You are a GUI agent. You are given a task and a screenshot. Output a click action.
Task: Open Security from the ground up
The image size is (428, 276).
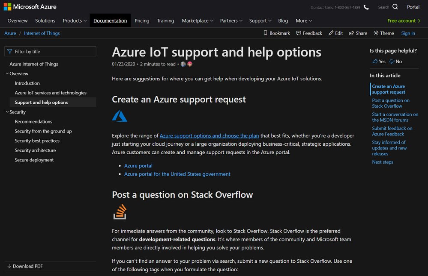(x=43, y=131)
